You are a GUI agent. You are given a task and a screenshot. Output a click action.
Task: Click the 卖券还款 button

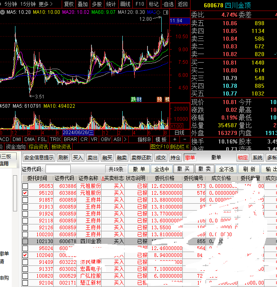coord(141,158)
